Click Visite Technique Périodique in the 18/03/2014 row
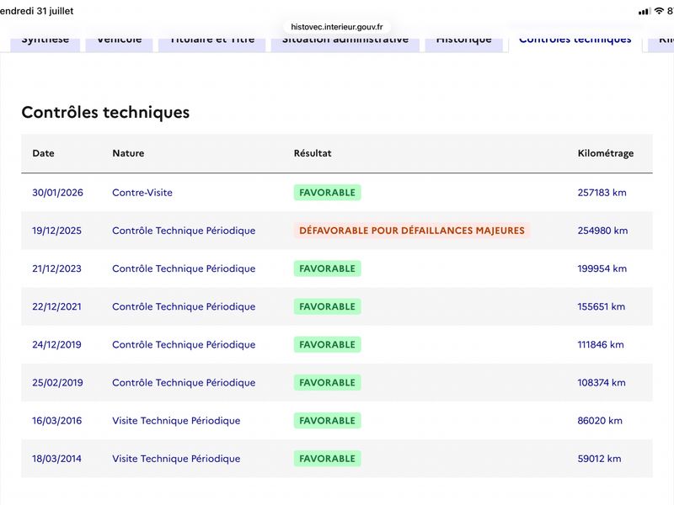Screen dimensions: 674x505 tap(176, 459)
